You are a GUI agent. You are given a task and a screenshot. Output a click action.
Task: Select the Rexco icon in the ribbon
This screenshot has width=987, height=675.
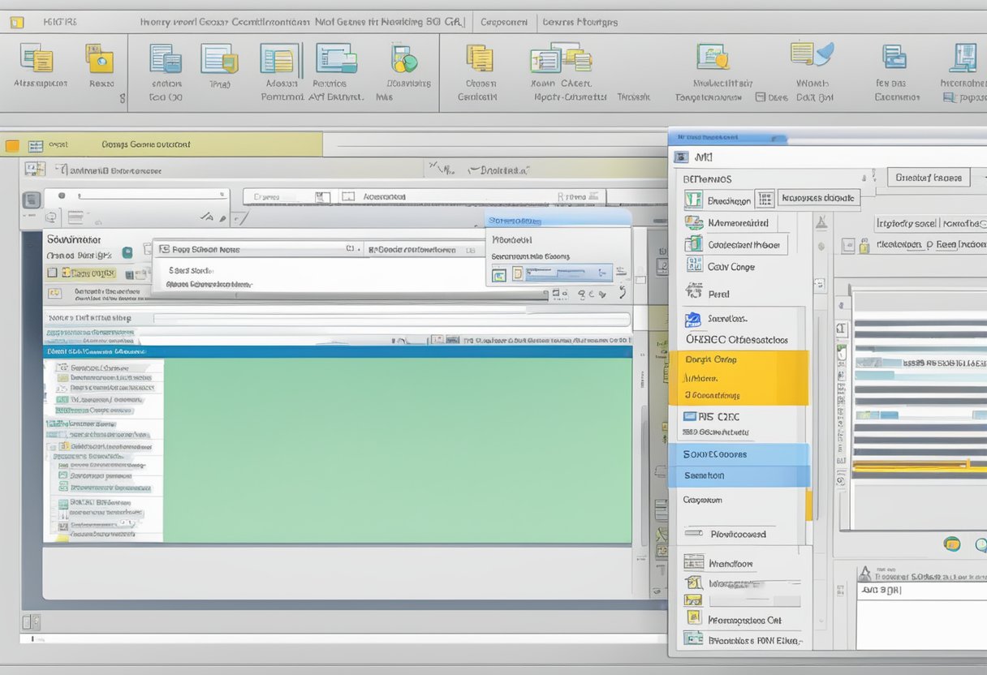100,61
